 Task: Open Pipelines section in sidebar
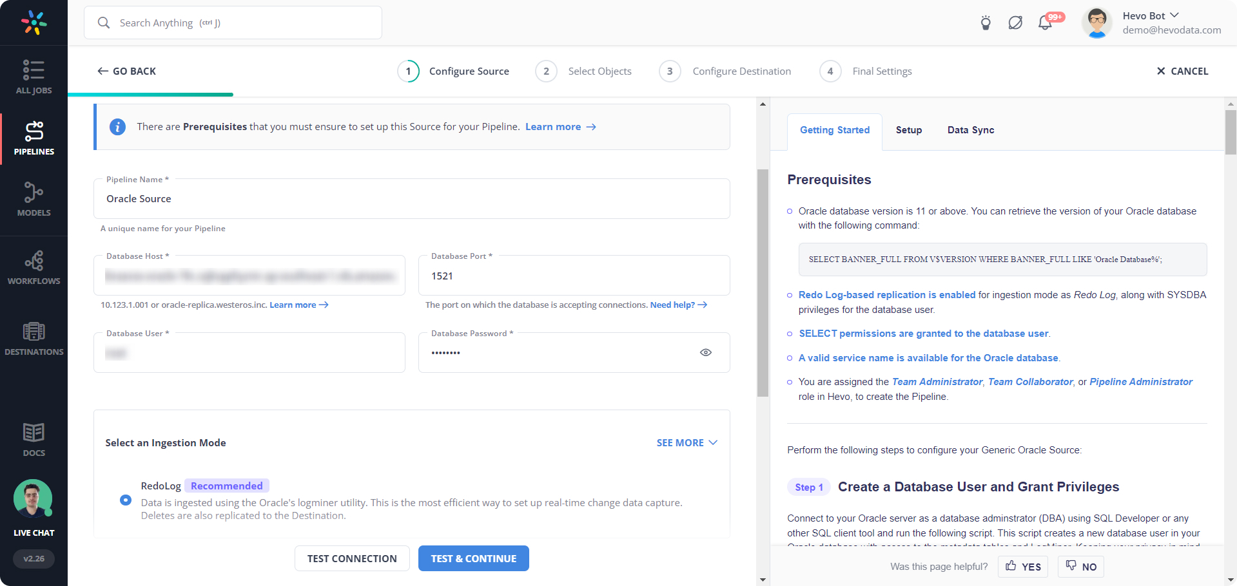[34, 138]
